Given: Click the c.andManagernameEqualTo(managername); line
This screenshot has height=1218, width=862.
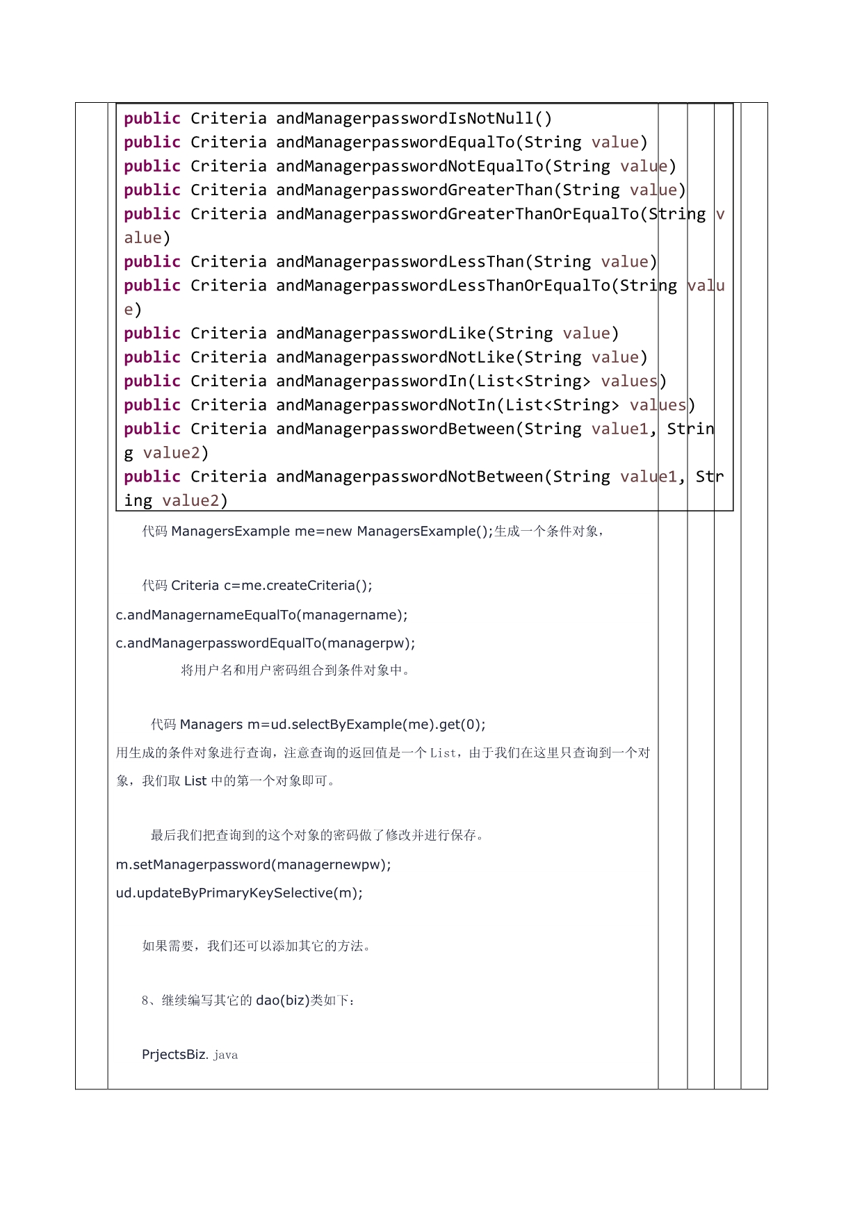Looking at the screenshot, I should [261, 615].
